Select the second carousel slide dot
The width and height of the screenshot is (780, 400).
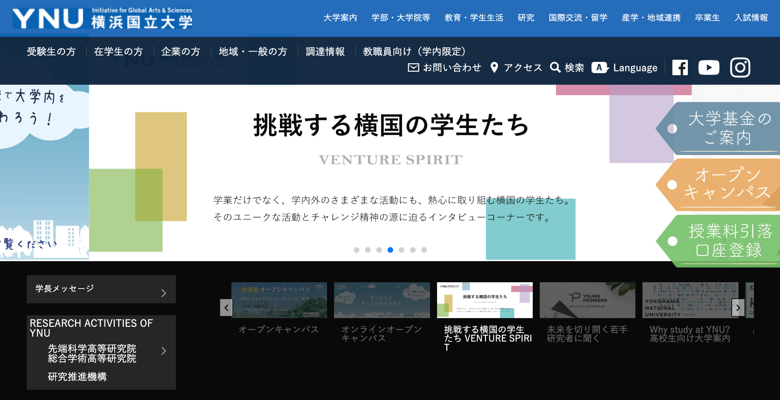pyautogui.click(x=368, y=250)
